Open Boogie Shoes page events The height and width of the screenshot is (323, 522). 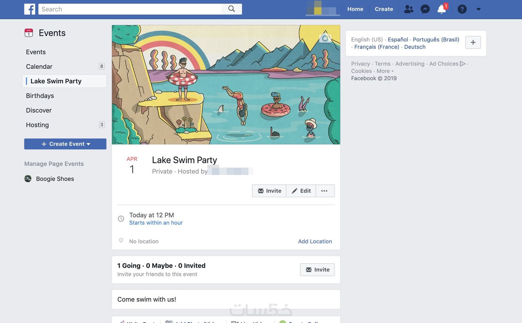click(x=55, y=179)
